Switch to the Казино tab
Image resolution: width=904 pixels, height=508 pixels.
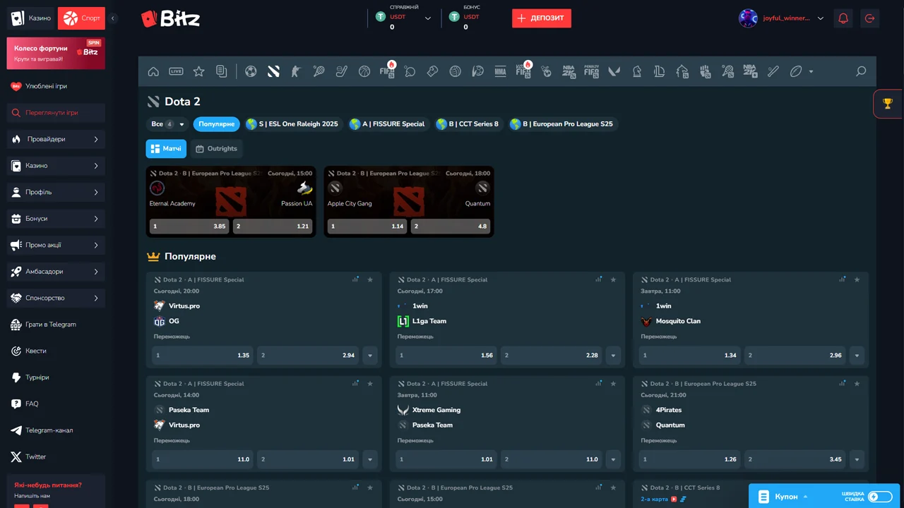[x=31, y=18]
